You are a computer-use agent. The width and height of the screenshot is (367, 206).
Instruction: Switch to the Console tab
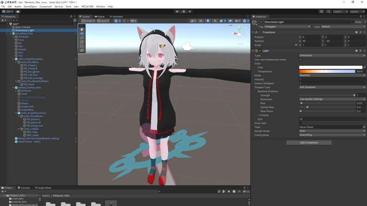[24, 188]
